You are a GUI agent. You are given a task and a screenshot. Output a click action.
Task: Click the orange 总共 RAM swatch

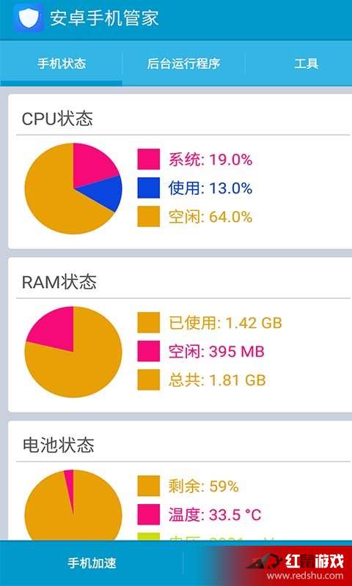tap(149, 379)
